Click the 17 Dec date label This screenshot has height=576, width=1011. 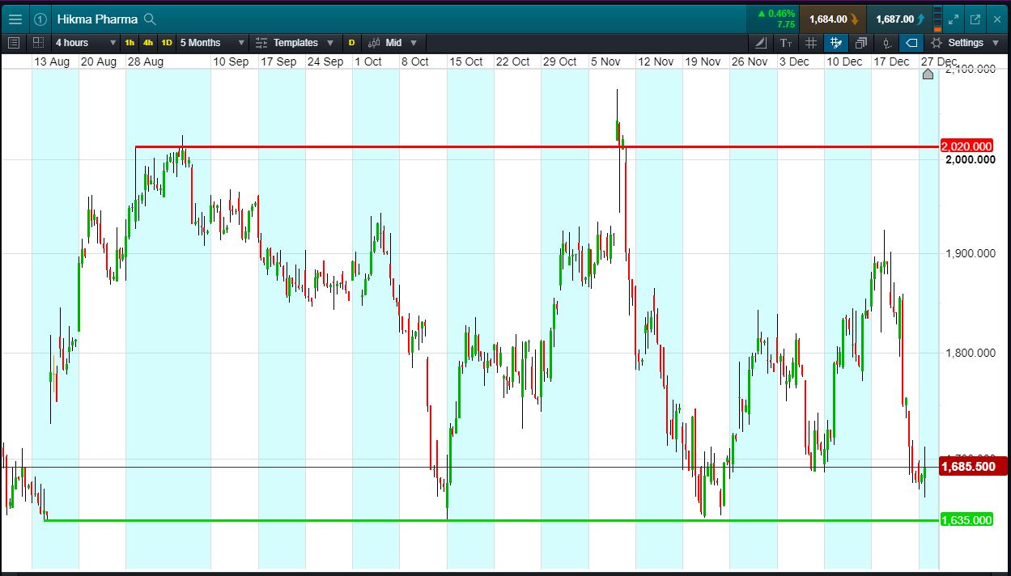[890, 61]
